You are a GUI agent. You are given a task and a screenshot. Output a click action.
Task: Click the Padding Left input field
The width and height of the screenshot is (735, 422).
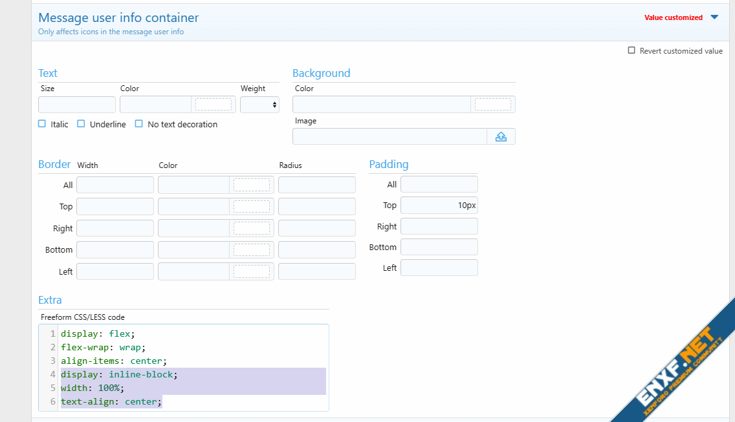439,268
